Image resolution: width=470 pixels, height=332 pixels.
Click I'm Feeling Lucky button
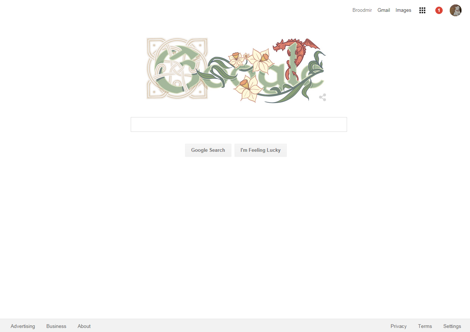coord(260,150)
